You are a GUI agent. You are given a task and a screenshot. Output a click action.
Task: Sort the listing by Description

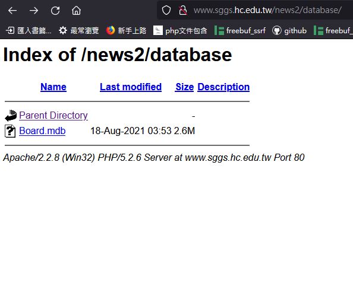point(223,87)
